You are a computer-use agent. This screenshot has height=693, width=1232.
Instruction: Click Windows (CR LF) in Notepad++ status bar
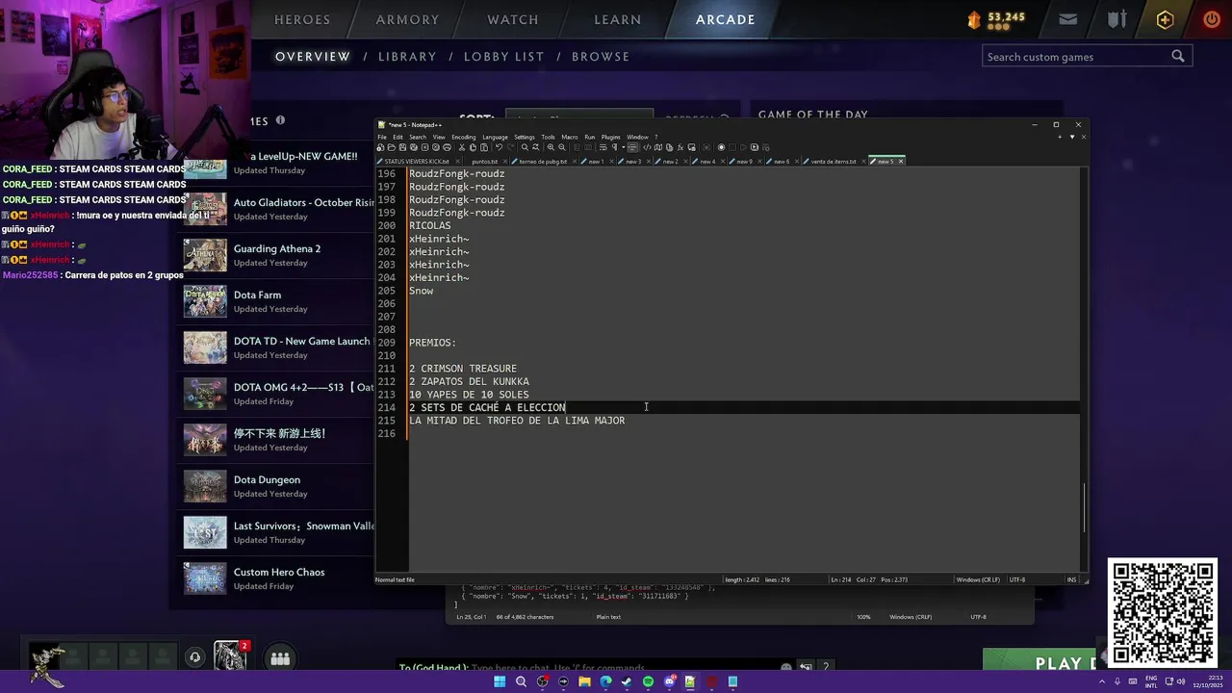pos(980,579)
